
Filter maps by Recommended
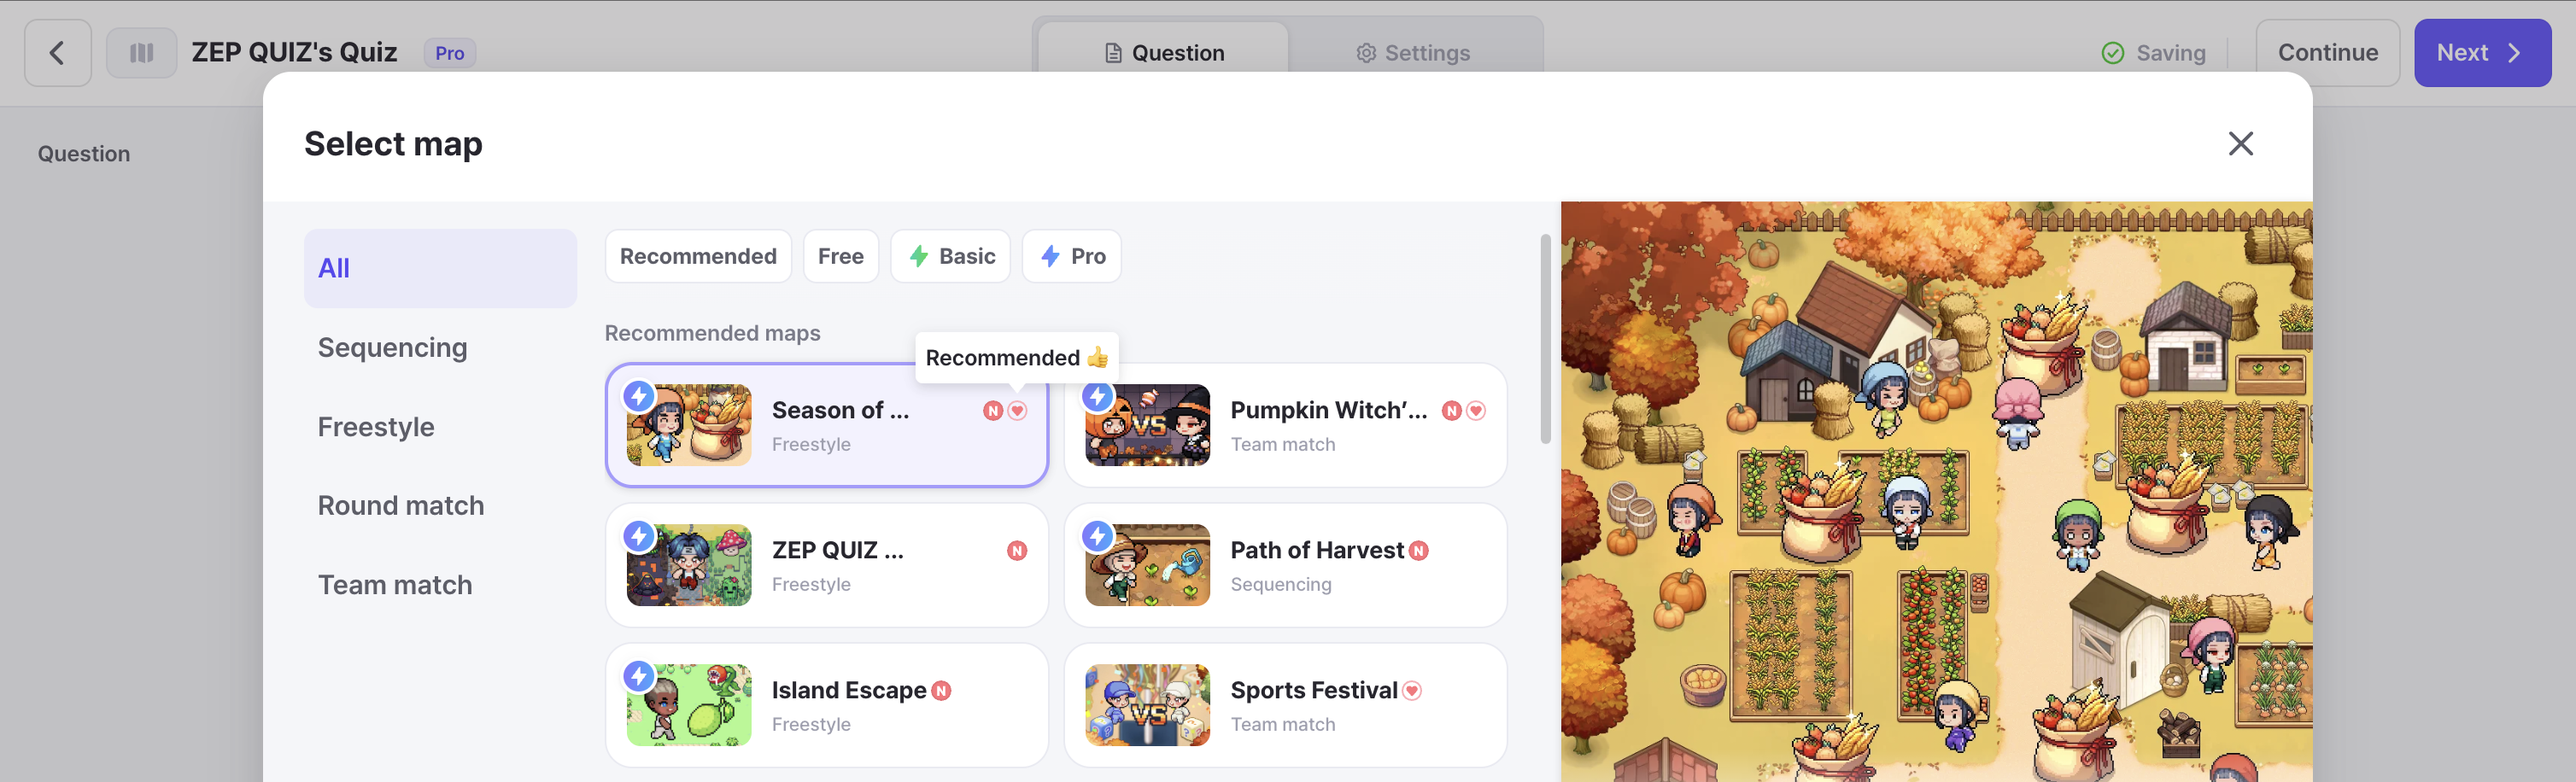698,257
